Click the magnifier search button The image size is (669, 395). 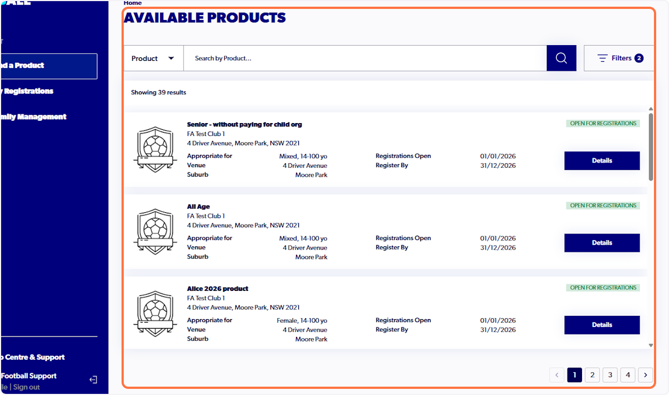[x=561, y=58]
